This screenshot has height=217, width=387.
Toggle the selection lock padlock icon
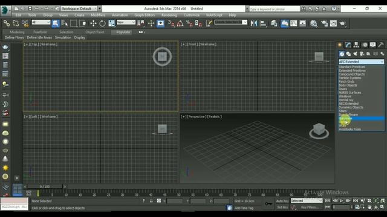(151, 201)
